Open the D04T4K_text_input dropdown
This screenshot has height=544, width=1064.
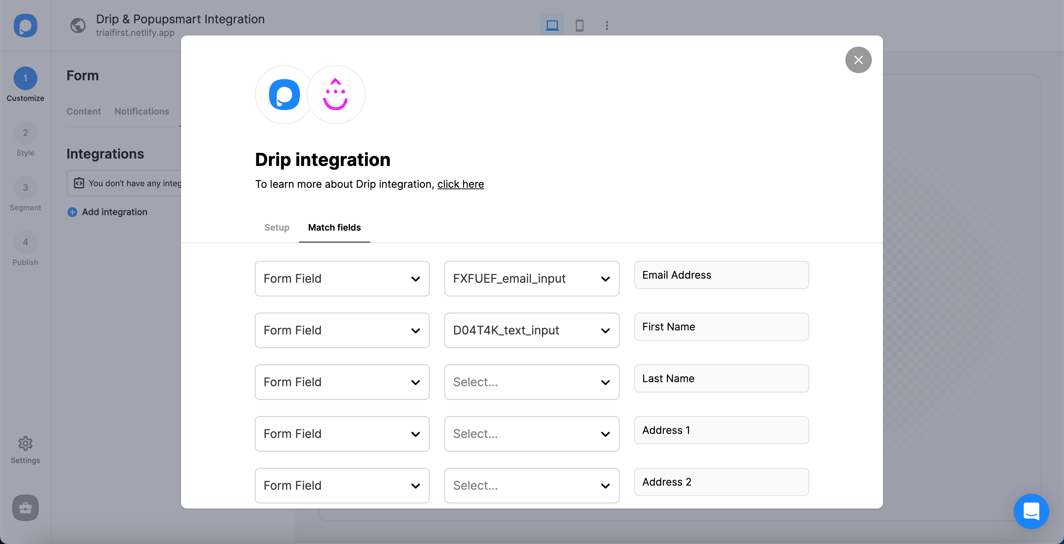[532, 330]
